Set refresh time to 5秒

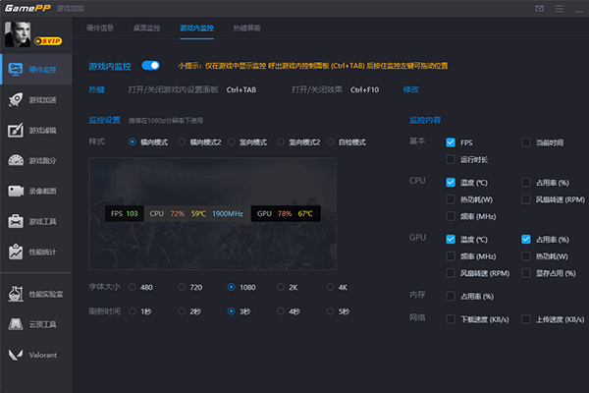tap(330, 311)
